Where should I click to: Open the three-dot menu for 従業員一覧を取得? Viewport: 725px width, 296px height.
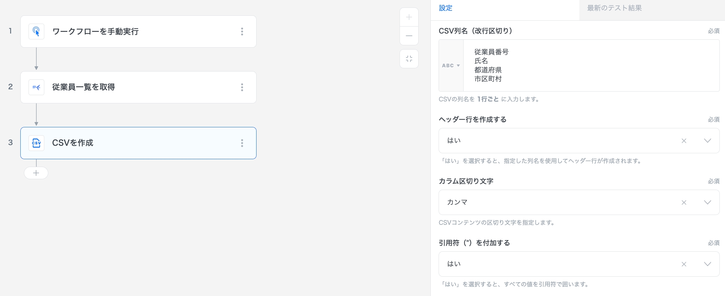[242, 87]
